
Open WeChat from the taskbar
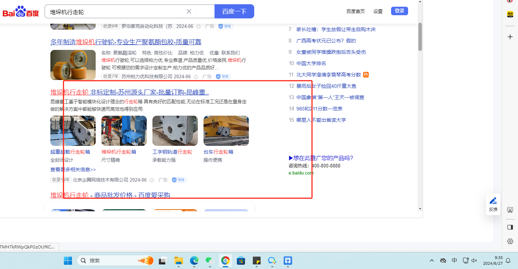(210, 261)
